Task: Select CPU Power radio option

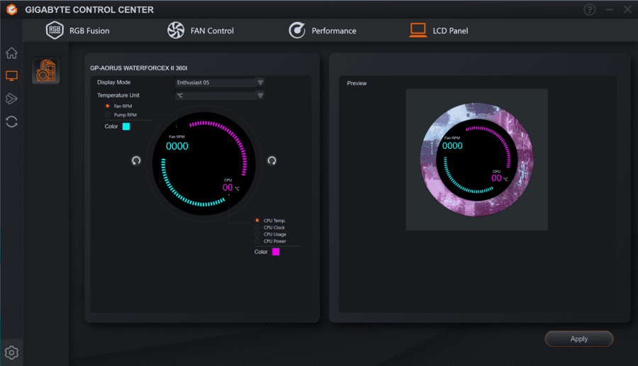Action: click(x=257, y=241)
